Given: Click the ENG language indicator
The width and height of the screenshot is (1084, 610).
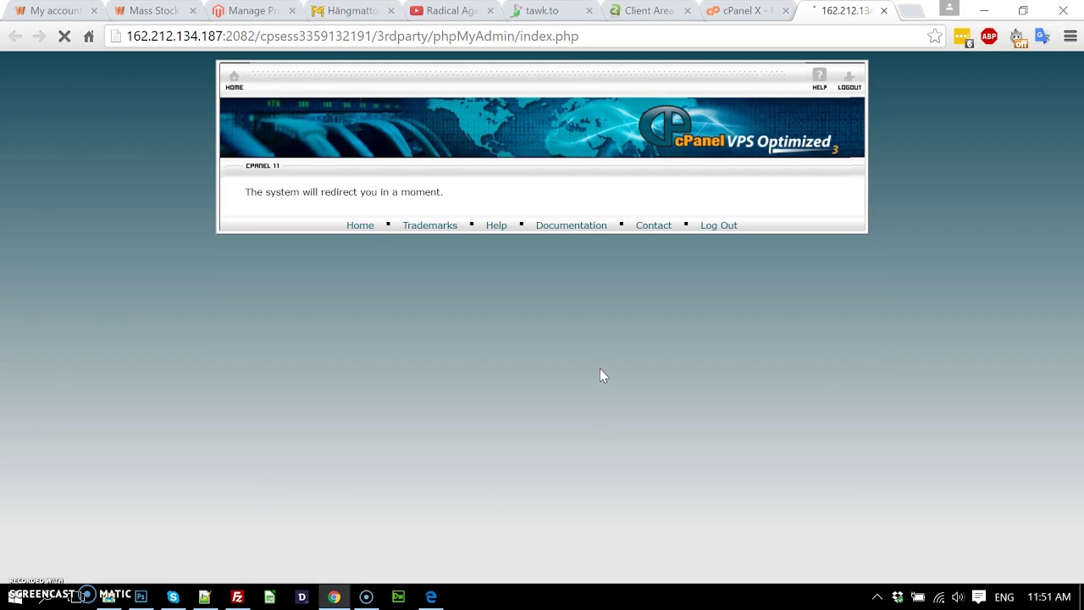Looking at the screenshot, I should tap(1004, 597).
